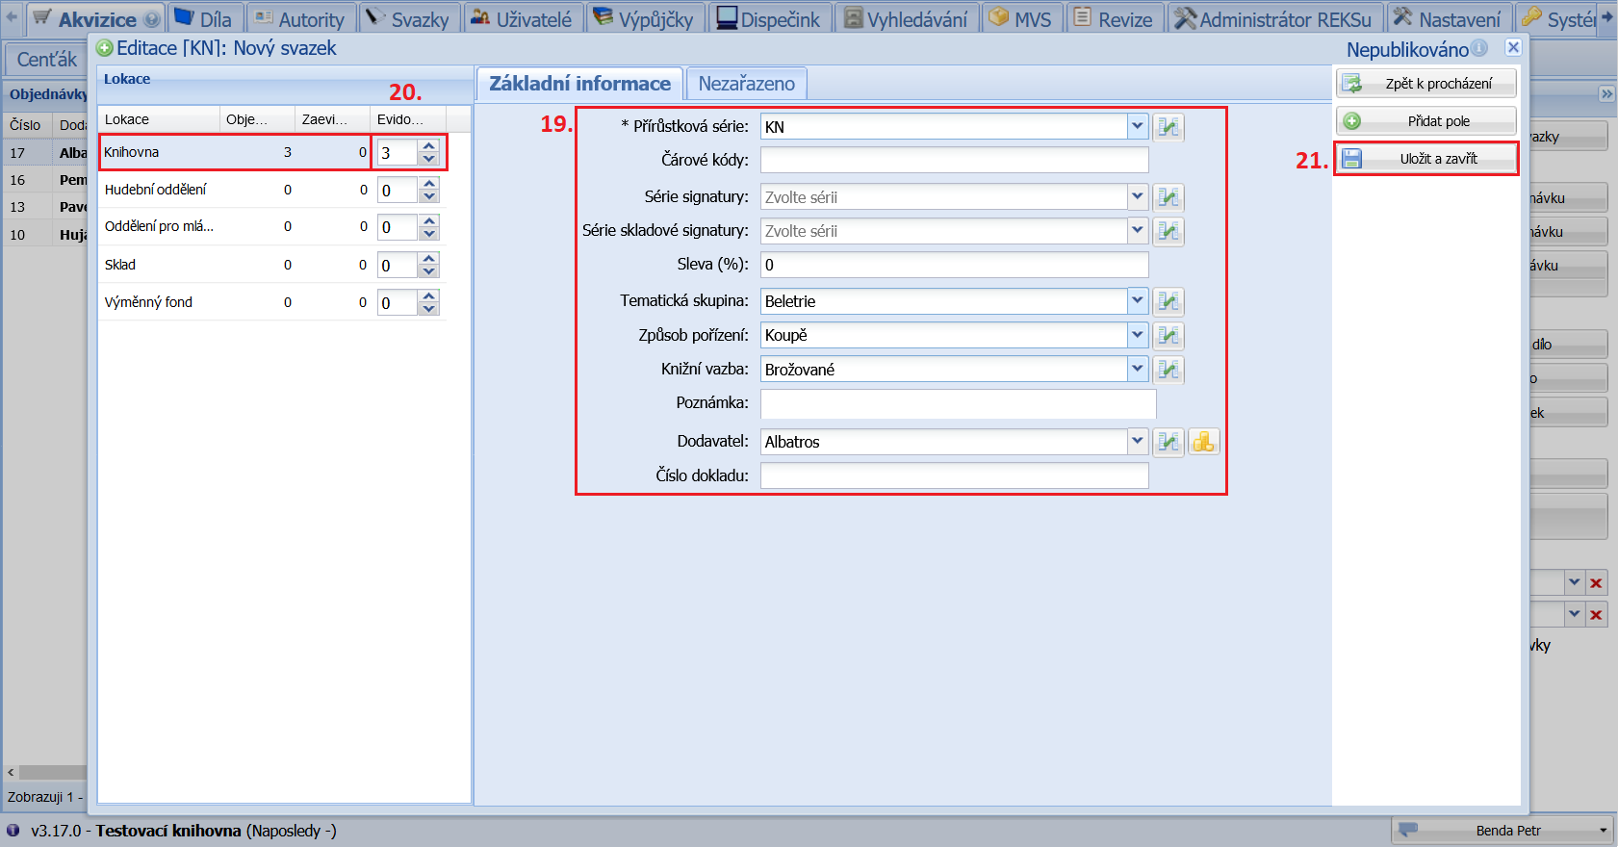Decrease Hudební oddělení count stepper

[x=429, y=196]
